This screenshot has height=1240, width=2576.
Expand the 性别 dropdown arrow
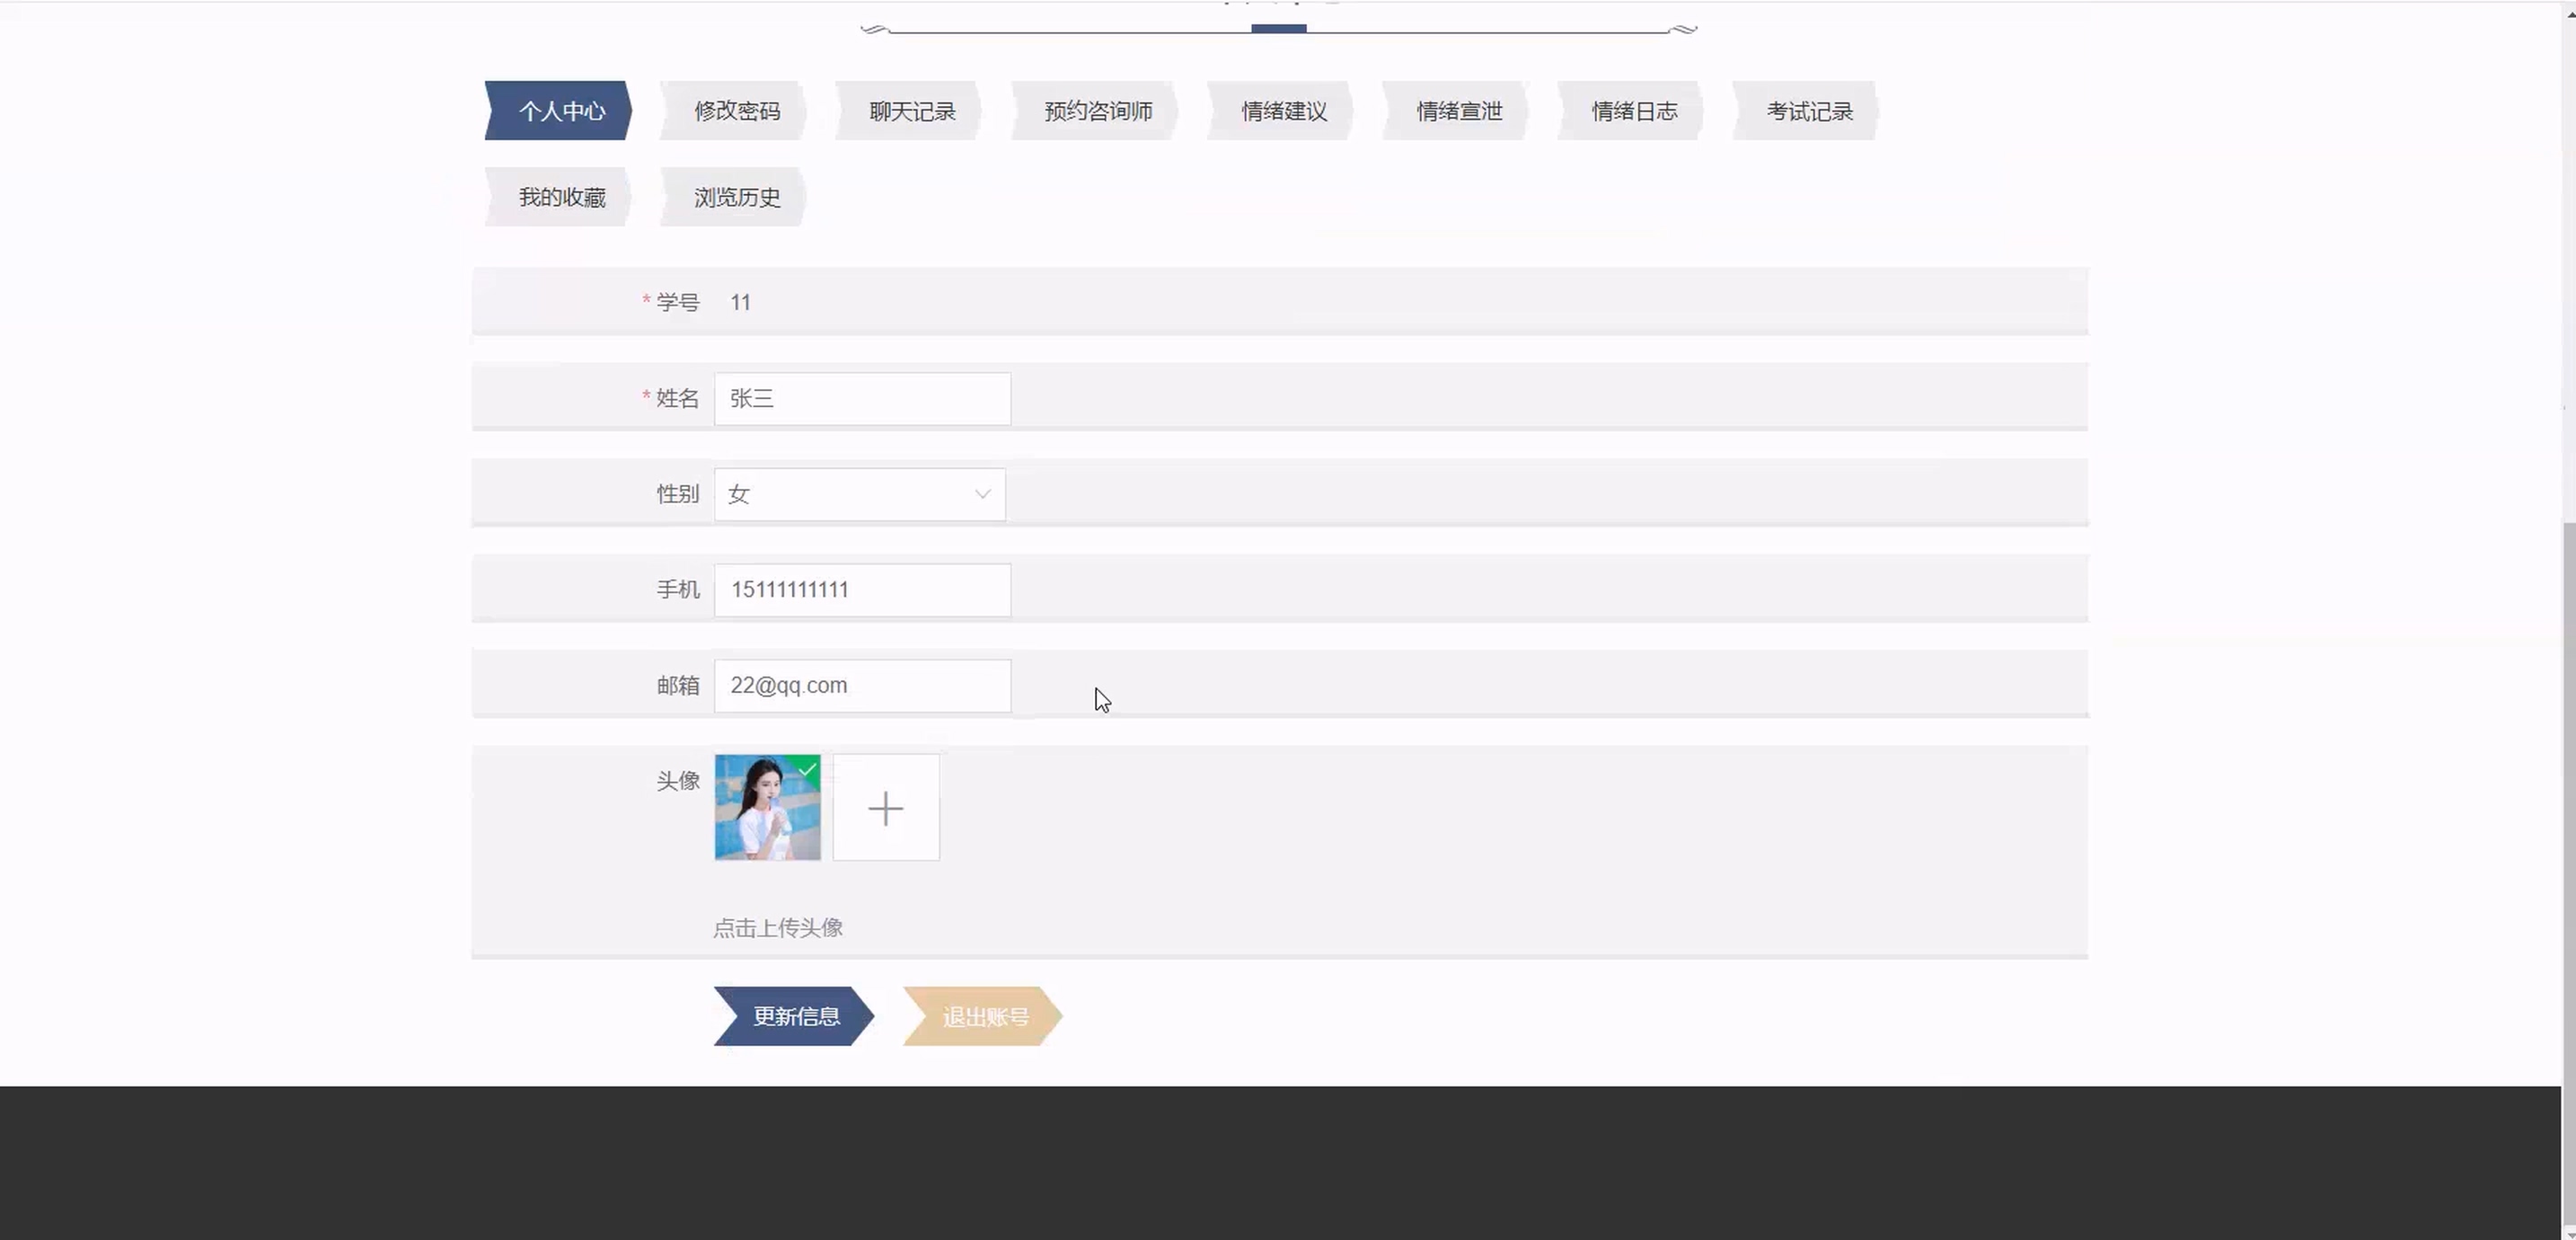[x=982, y=494]
